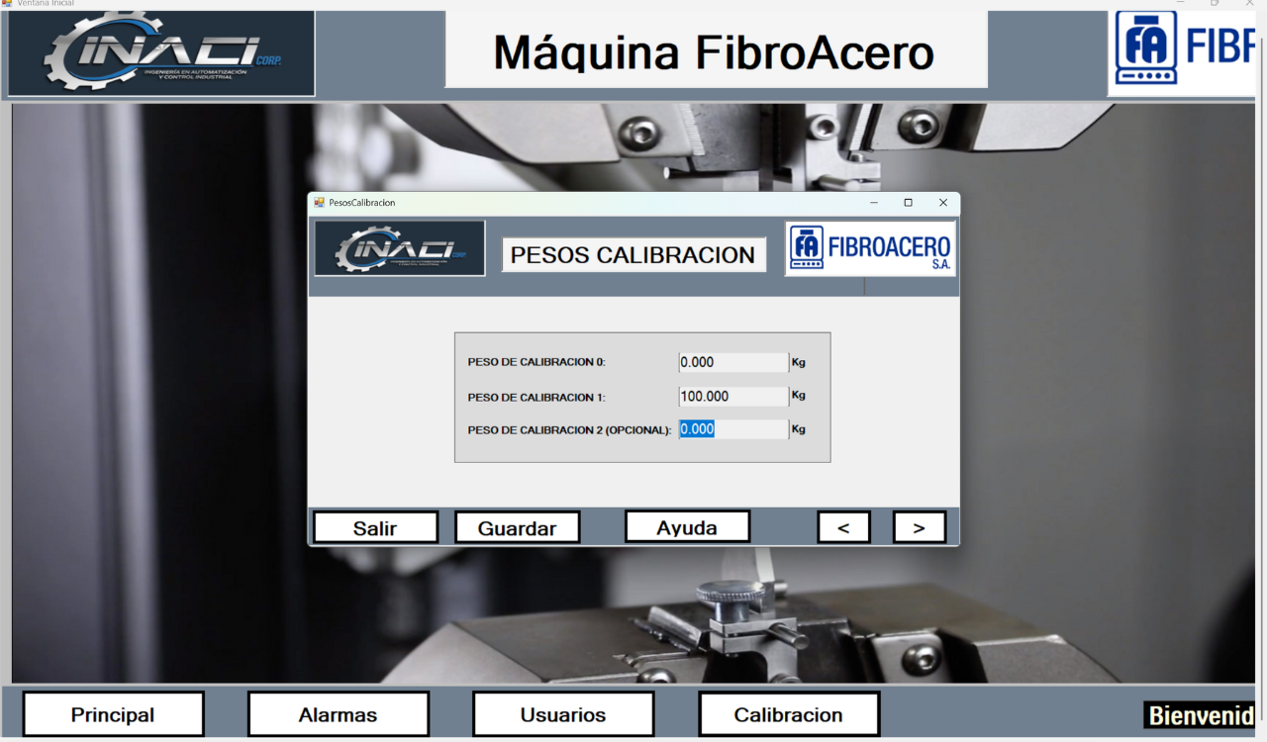Focus the Peso de Calibracion 0 field
Screen dimensions: 1267x742
[x=732, y=362]
